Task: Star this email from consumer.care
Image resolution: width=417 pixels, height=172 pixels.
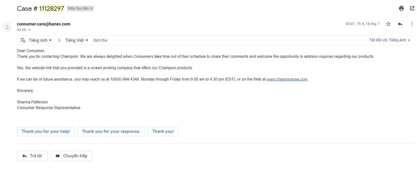Action: click(388, 24)
